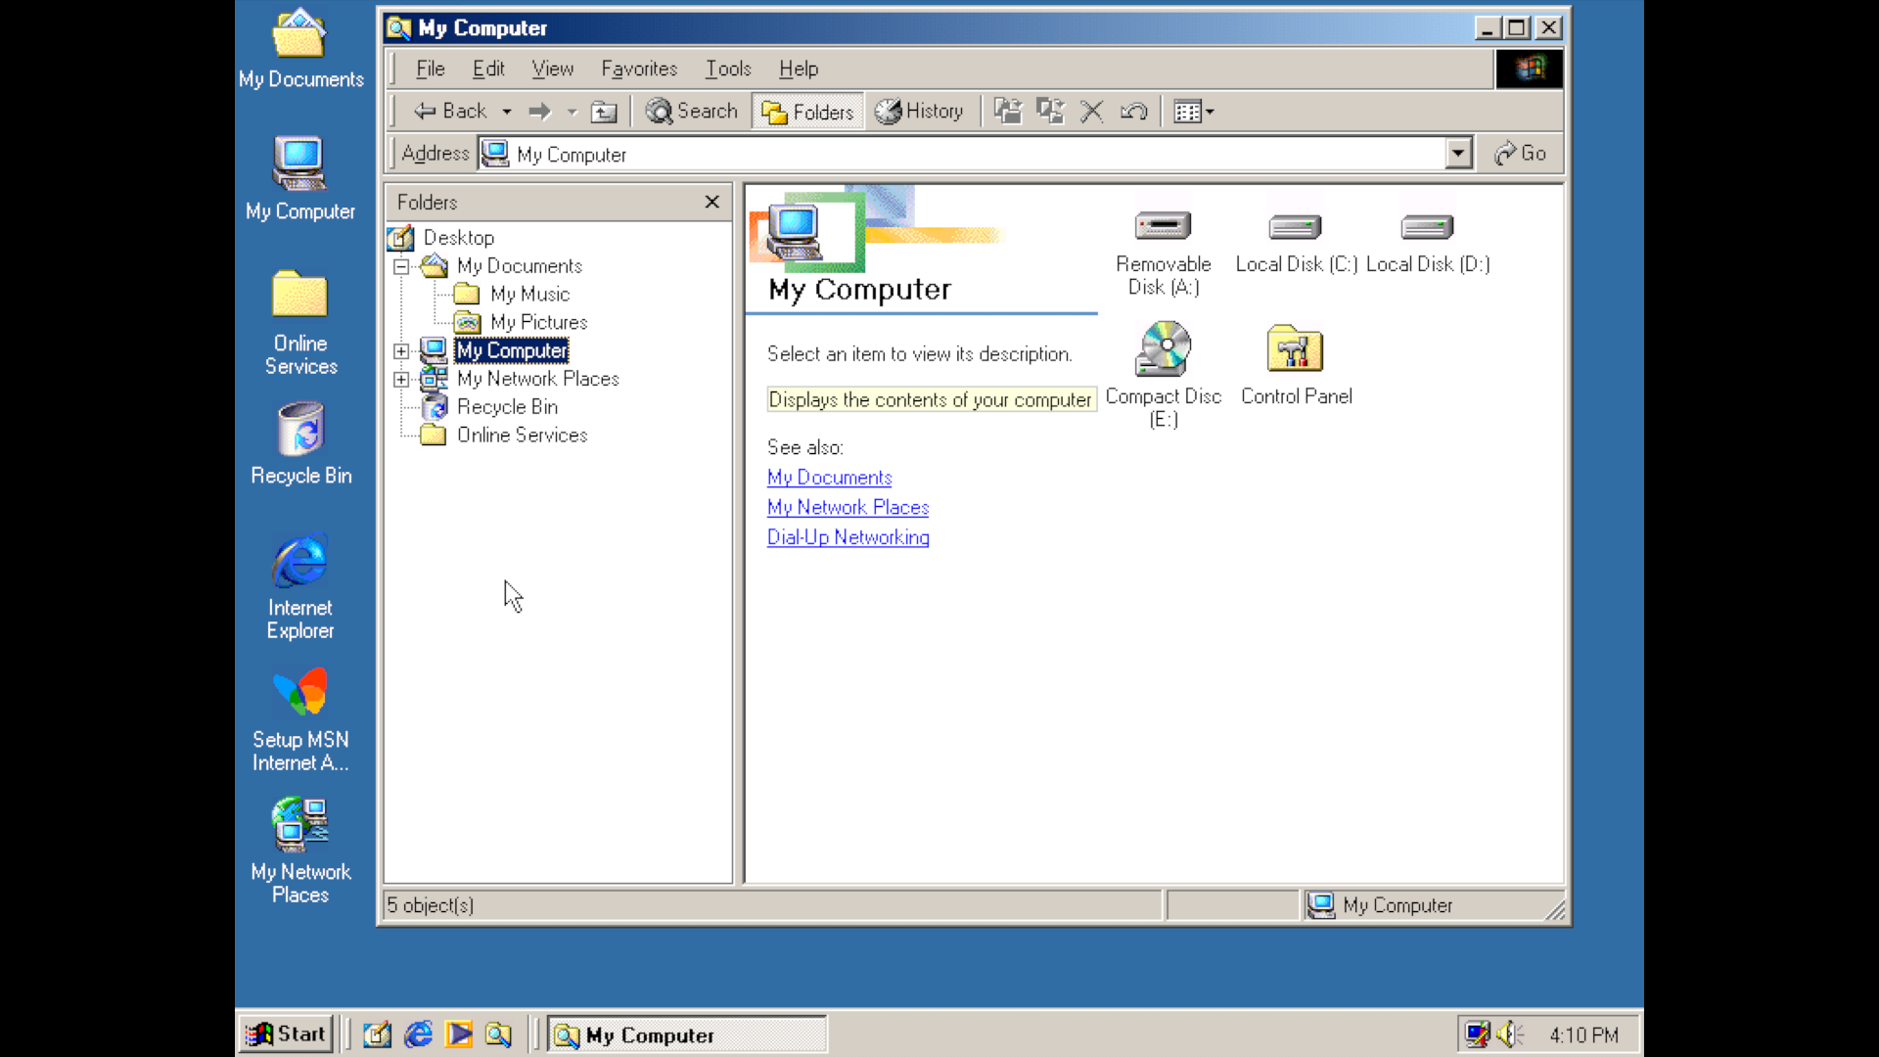Select My Documents desktop icon
The width and height of the screenshot is (1879, 1057).
point(300,49)
